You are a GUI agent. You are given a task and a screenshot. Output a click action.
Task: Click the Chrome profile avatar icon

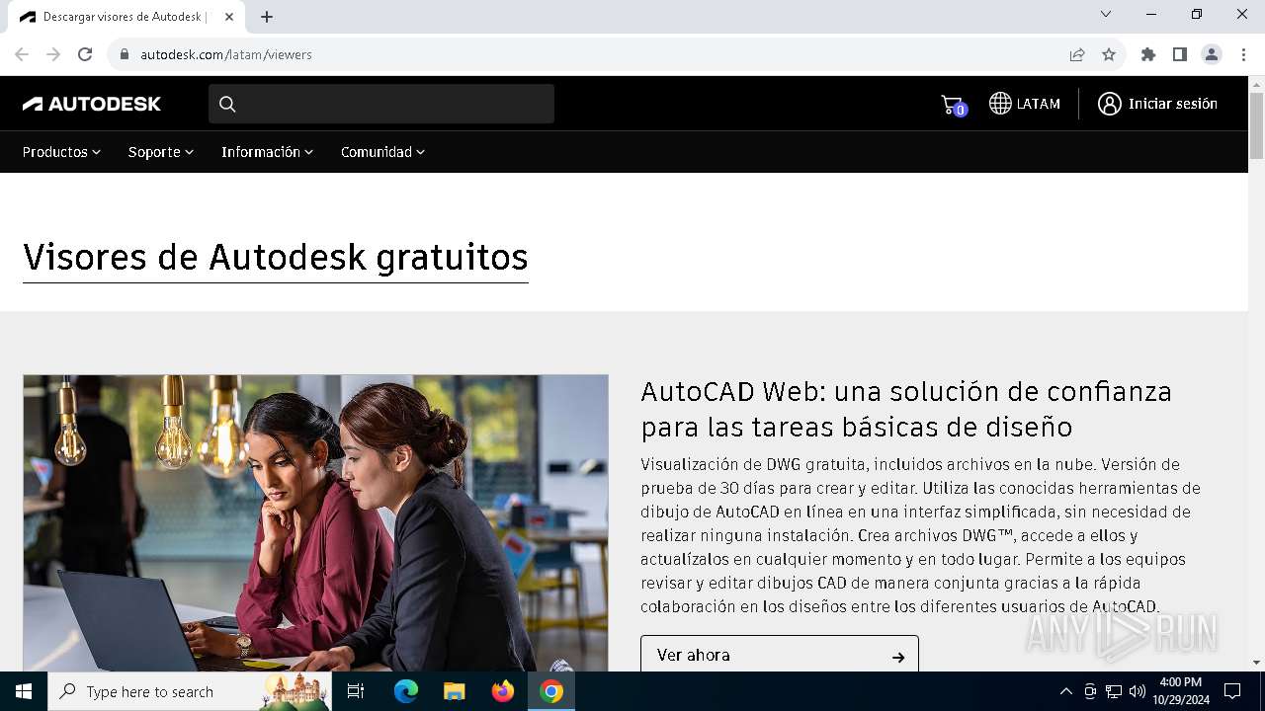pos(1212,54)
